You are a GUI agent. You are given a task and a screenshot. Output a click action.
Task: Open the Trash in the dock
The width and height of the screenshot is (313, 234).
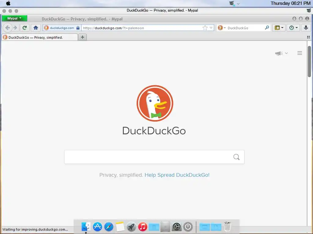(x=227, y=226)
